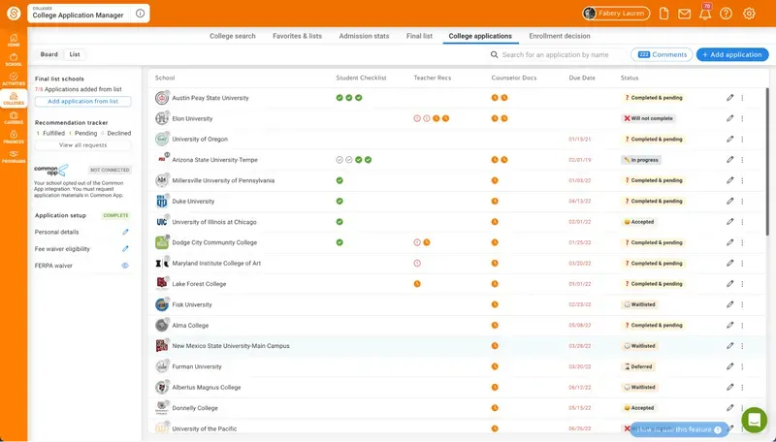776x442 pixels.
Task: Edit the Duke University application
Action: point(730,201)
